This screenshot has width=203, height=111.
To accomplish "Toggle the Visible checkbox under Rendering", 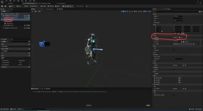I will [173, 48].
